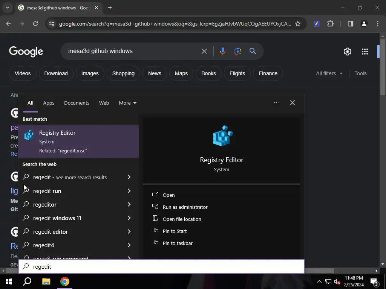Click Google magnifier search button
Screen dimensions: 386x289
(x=253, y=51)
